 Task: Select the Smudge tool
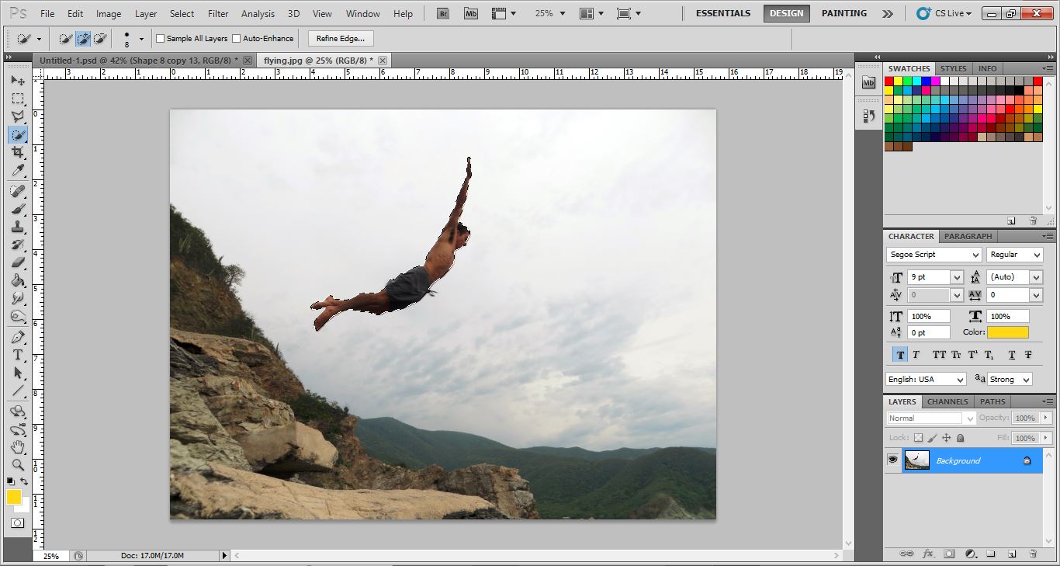[17, 298]
